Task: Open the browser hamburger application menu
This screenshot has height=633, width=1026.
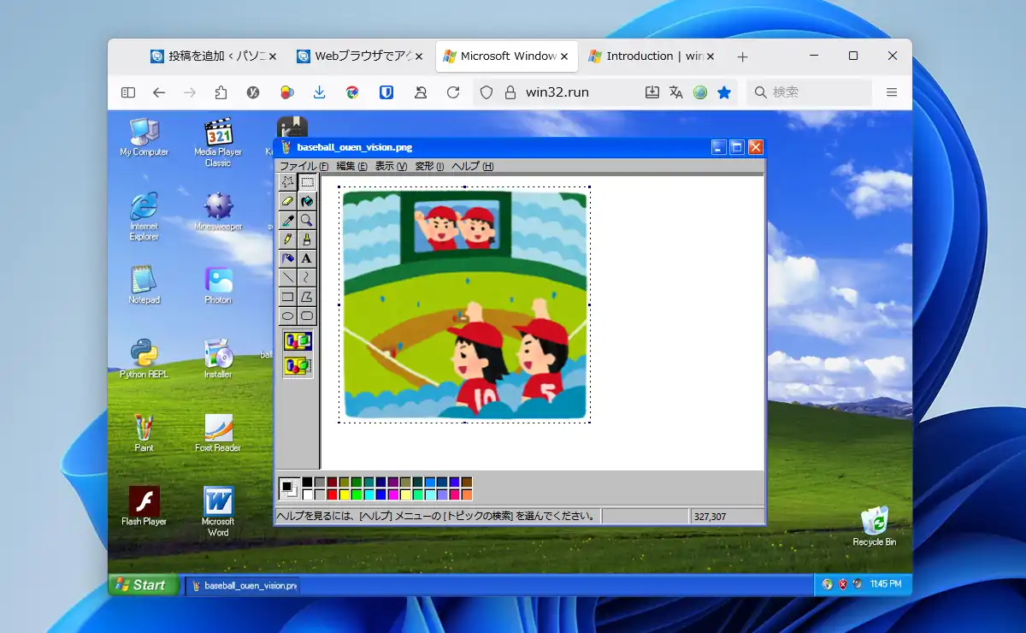Action: pyautogui.click(x=892, y=92)
